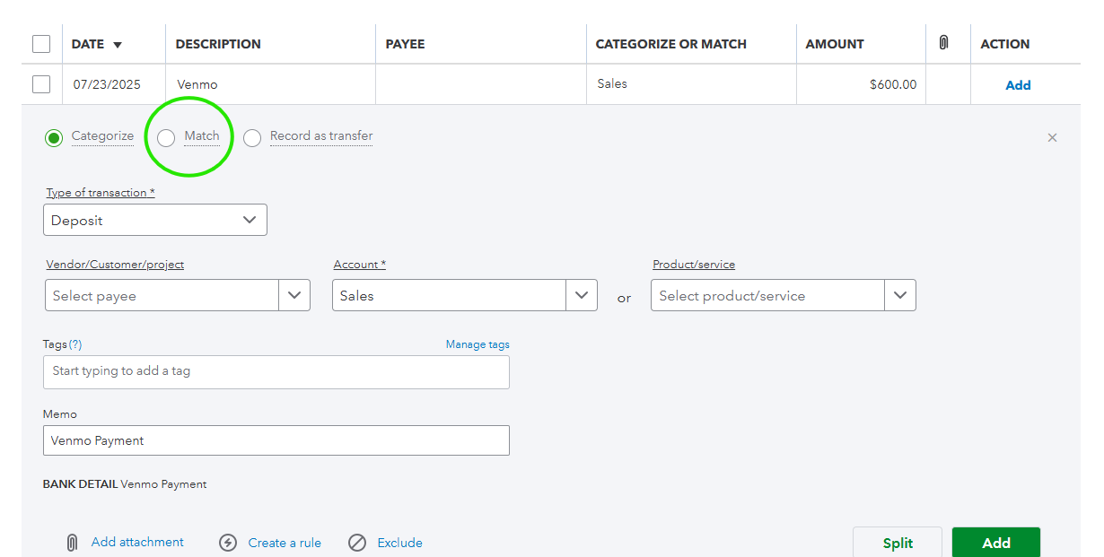The height and width of the screenshot is (557, 1104).
Task: Select the Categorize radio button
Action: tap(54, 137)
